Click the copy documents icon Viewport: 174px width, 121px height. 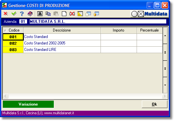48,14
